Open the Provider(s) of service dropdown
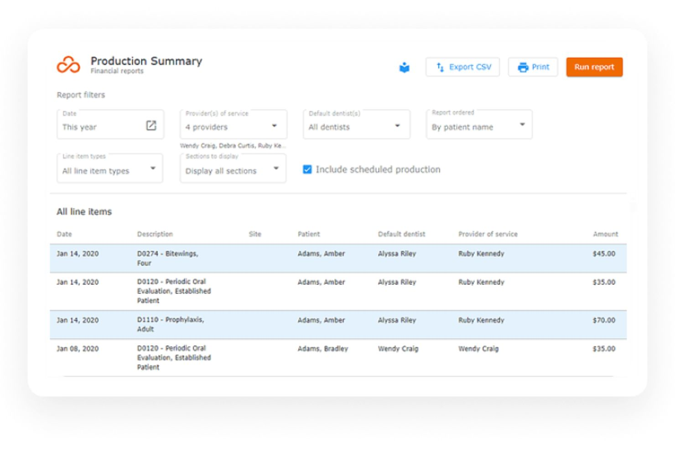 pos(234,124)
